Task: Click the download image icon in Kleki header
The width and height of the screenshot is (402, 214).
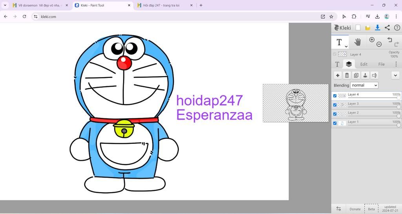Action: click(377, 27)
